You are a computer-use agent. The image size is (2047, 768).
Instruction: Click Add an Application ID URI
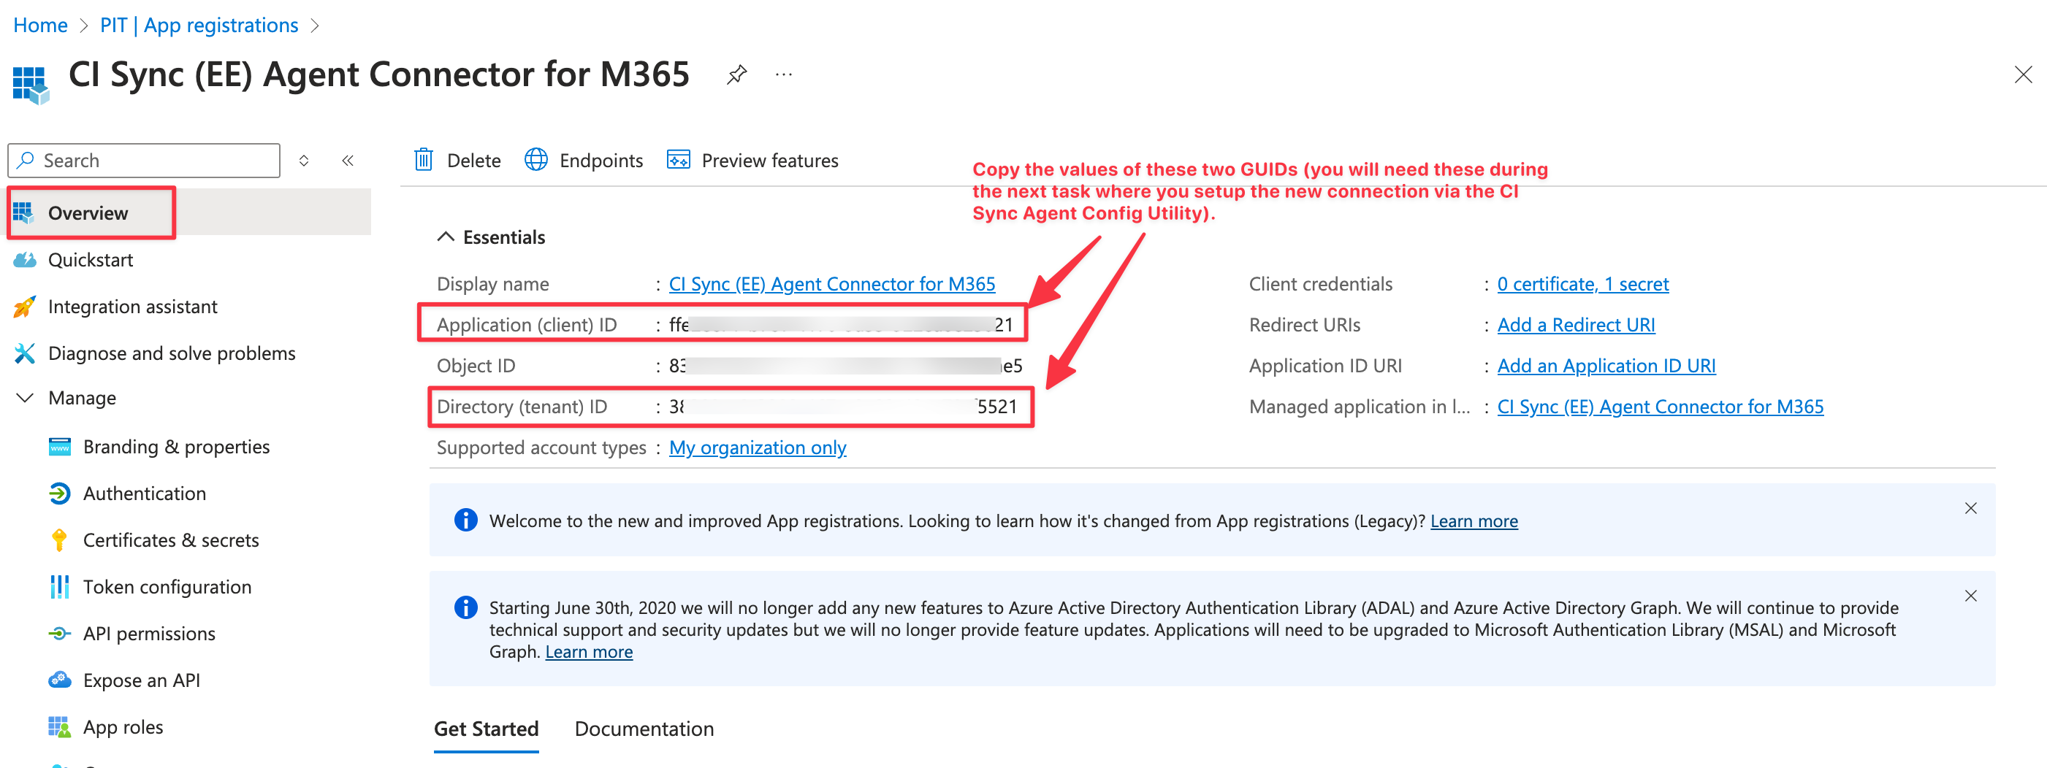[x=1606, y=365]
